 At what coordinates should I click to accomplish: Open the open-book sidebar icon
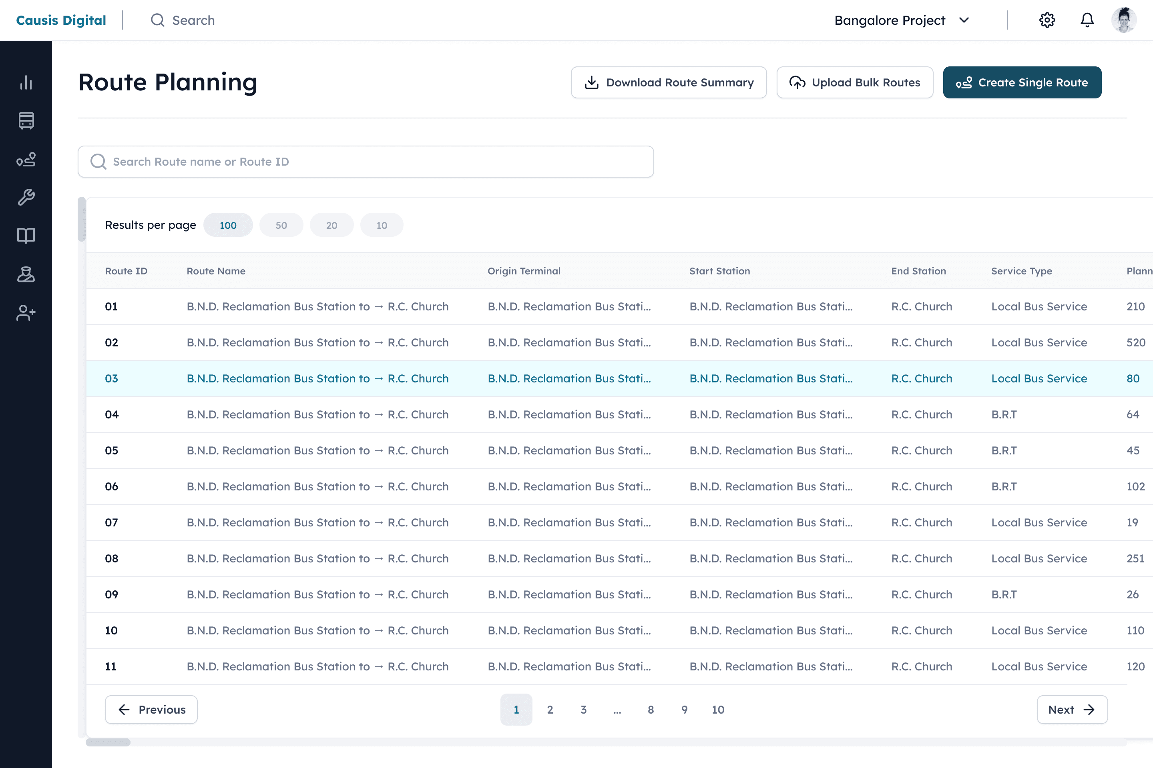pyautogui.click(x=26, y=236)
